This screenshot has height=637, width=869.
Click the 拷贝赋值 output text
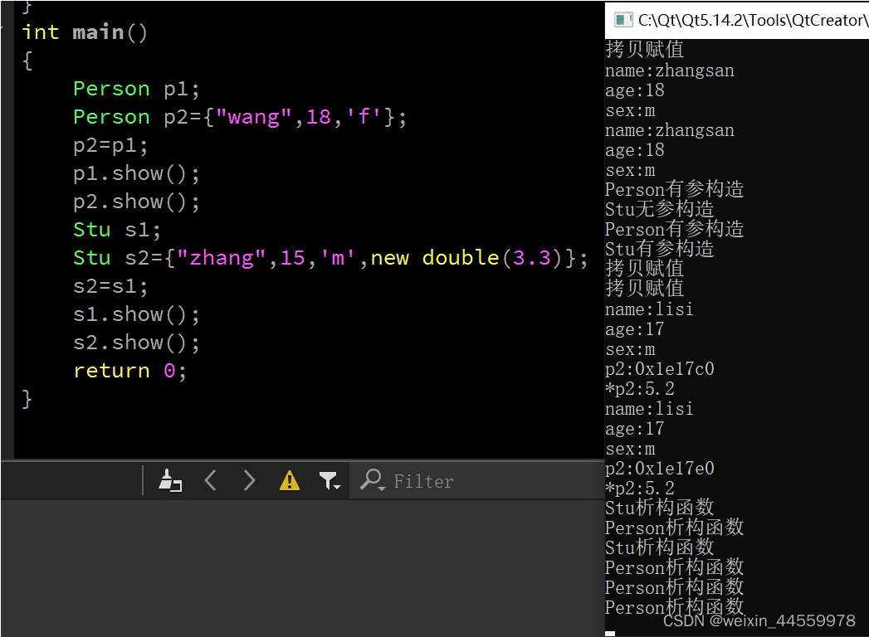click(x=643, y=48)
